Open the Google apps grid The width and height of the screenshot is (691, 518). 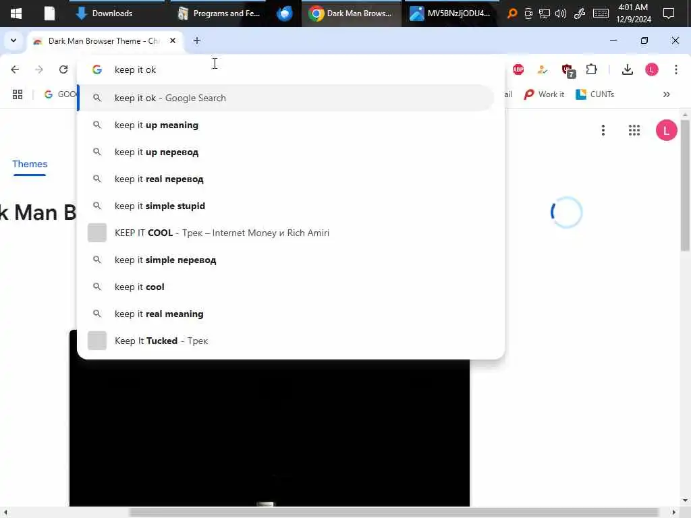point(634,130)
